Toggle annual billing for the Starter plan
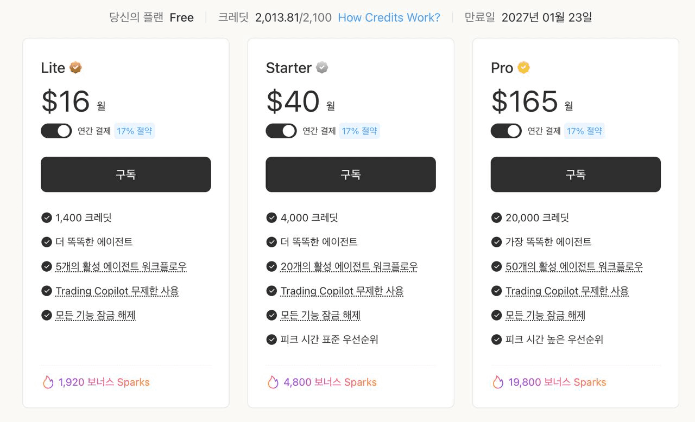This screenshot has height=422, width=695. coord(281,131)
